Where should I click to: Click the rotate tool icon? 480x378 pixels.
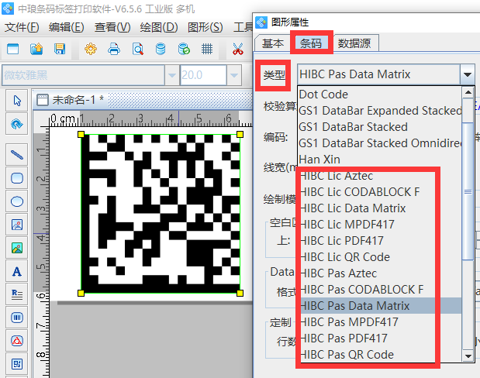click(x=17, y=124)
